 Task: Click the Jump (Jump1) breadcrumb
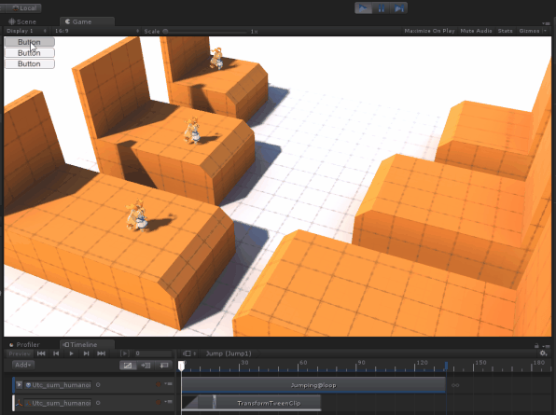[x=229, y=353]
